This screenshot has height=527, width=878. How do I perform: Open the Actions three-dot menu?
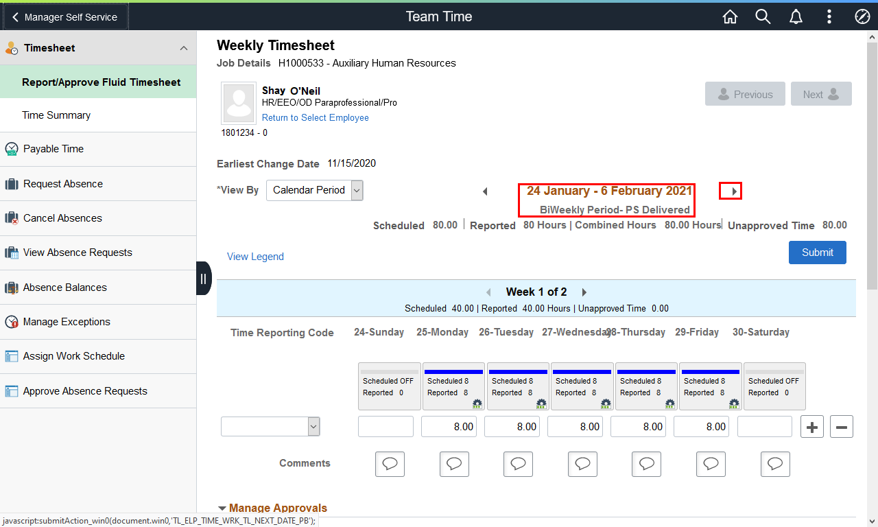point(829,16)
